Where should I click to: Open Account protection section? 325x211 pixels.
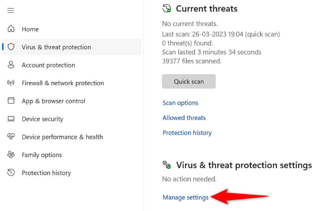[x=48, y=65]
